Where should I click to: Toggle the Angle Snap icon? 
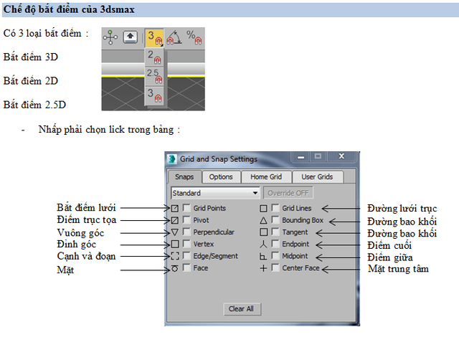point(174,37)
